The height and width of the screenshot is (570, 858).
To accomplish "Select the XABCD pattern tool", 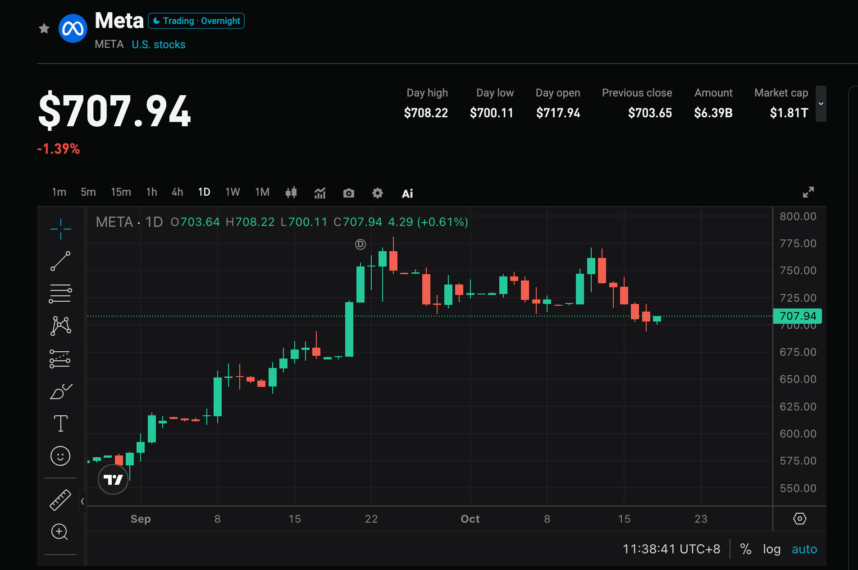I will coord(60,326).
